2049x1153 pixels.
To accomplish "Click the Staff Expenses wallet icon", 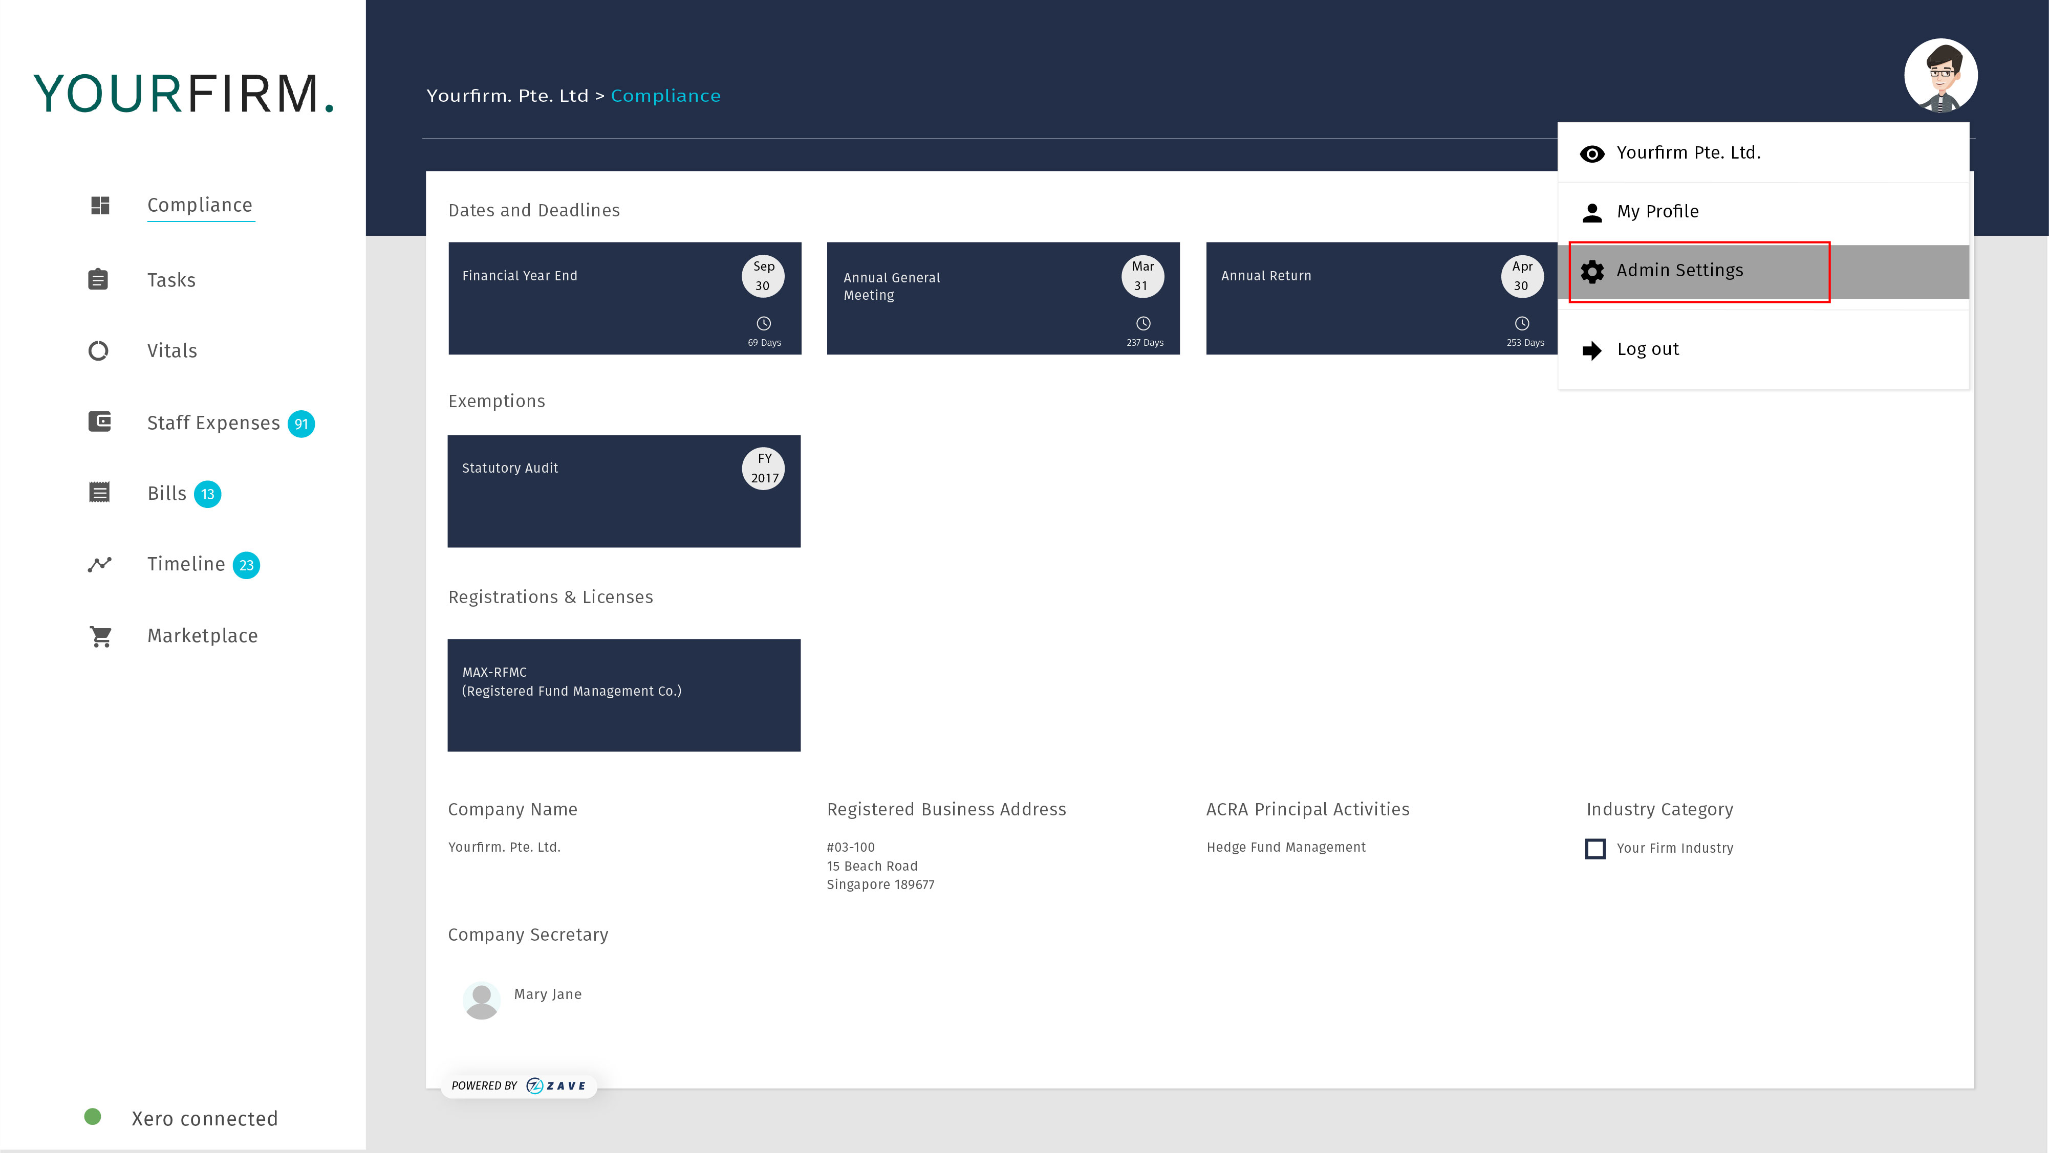I will [99, 422].
